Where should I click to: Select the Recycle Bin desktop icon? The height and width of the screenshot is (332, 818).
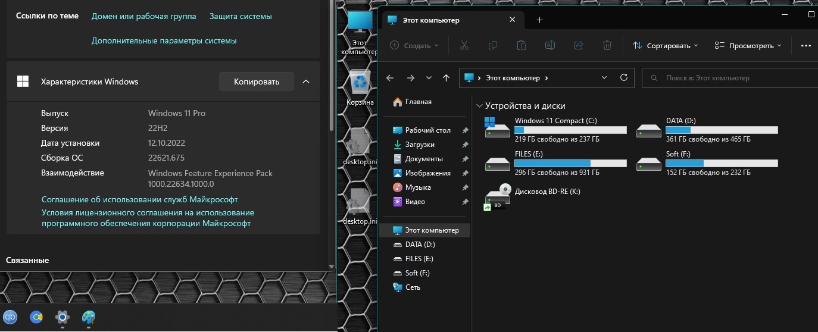[x=360, y=88]
